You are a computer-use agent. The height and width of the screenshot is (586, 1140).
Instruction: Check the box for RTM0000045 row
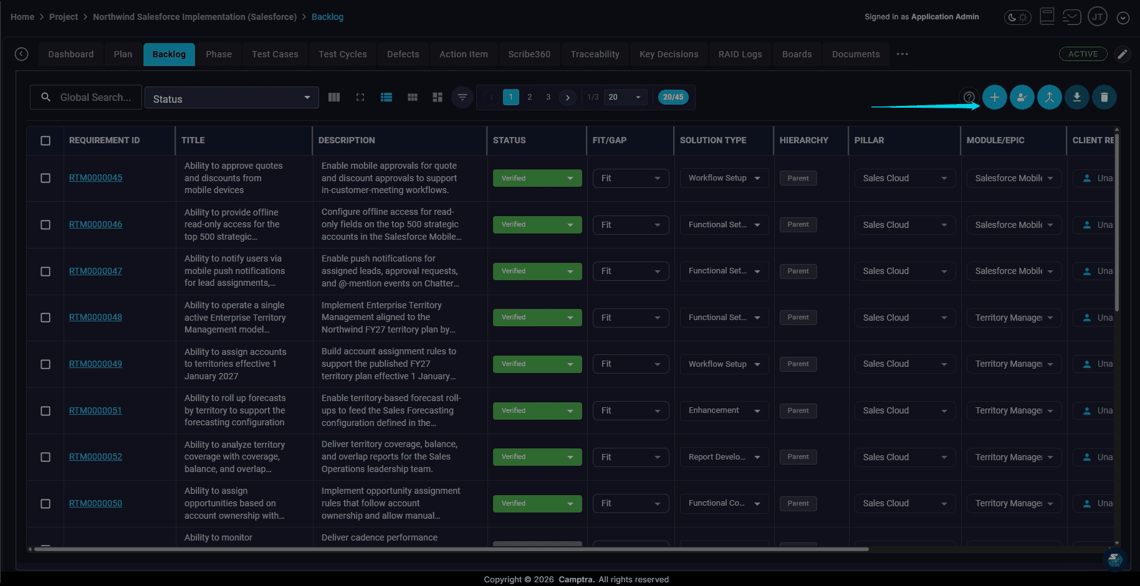46,178
